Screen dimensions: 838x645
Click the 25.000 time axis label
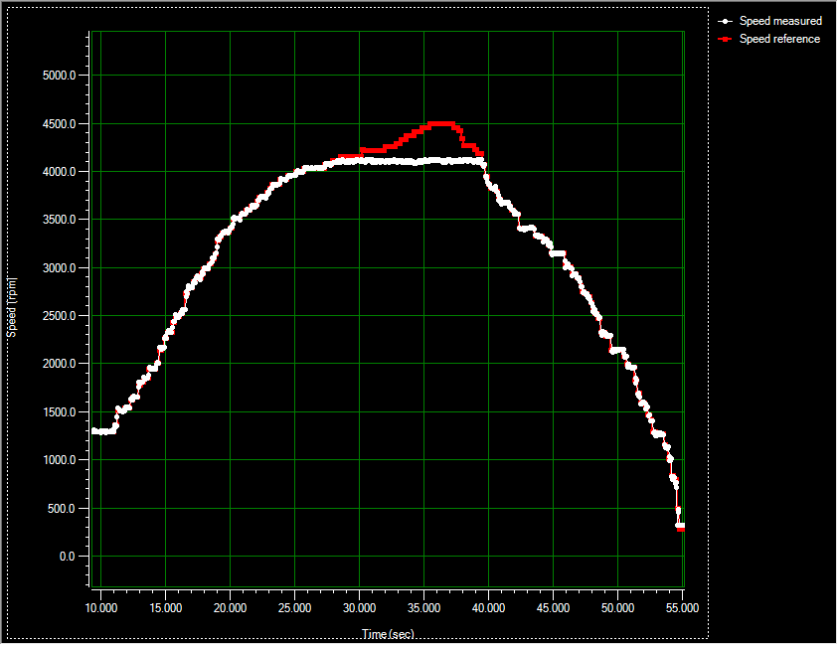click(295, 608)
